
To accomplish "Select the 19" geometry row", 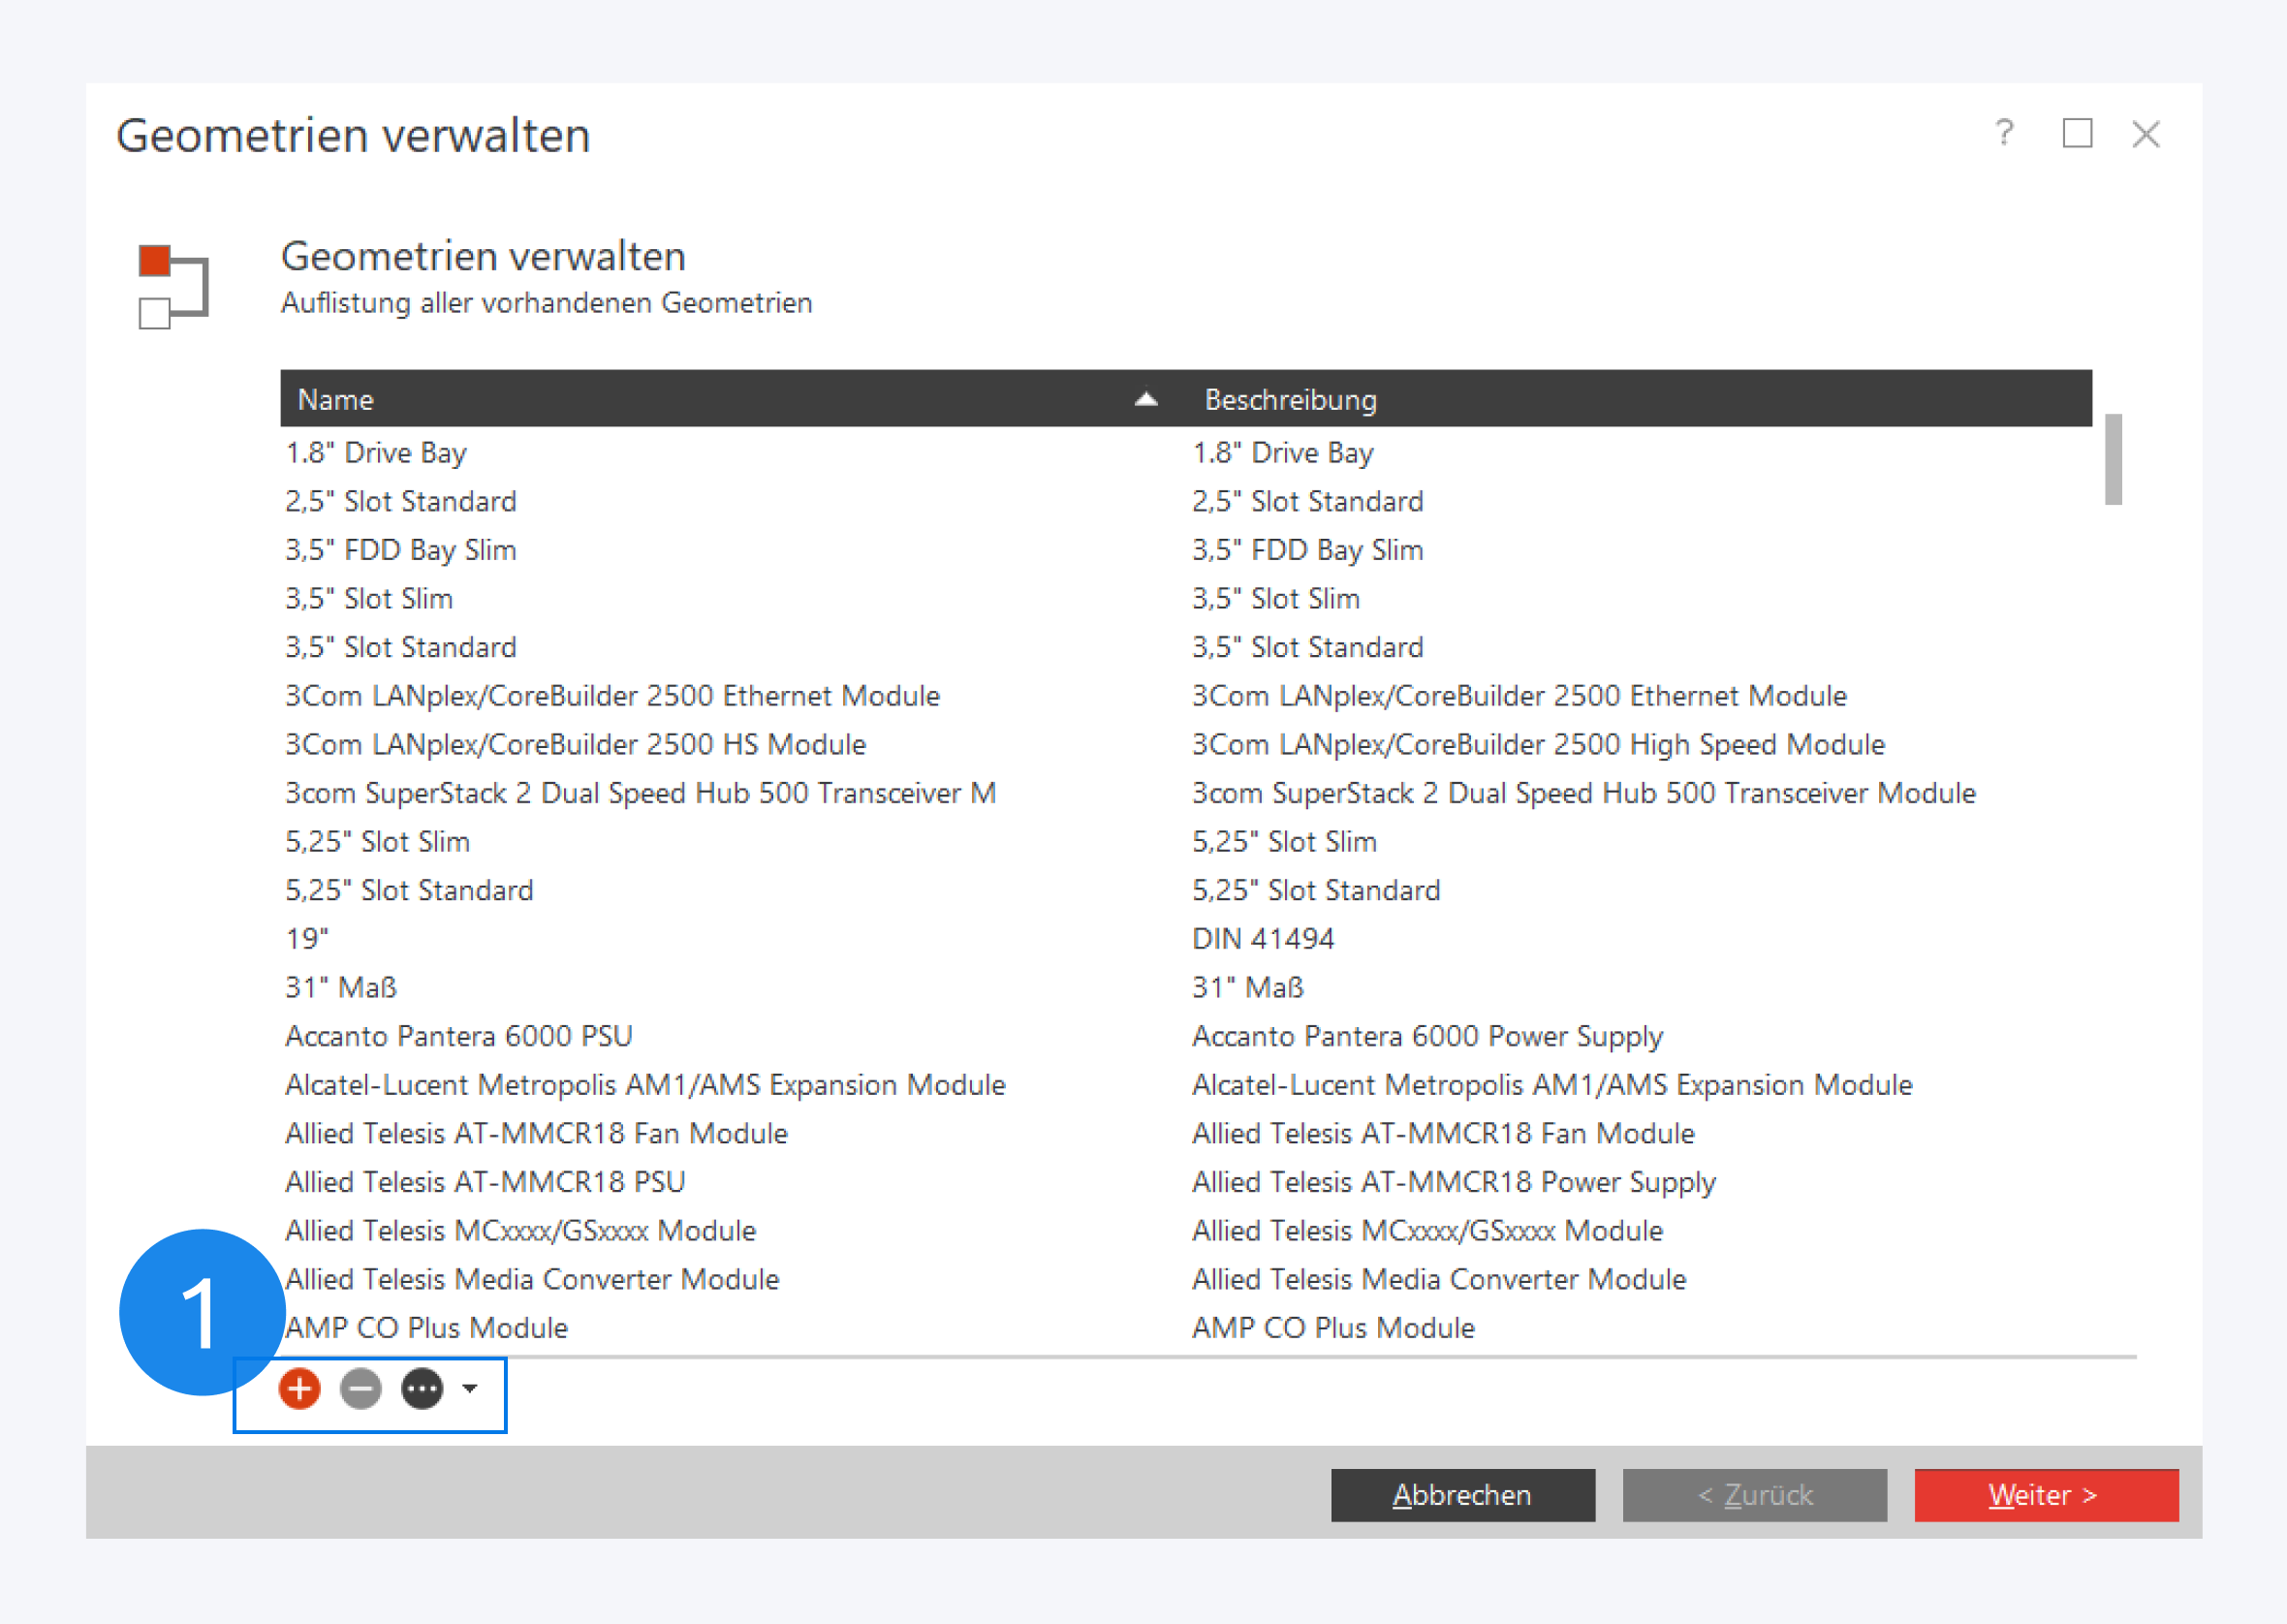I will click(306, 939).
